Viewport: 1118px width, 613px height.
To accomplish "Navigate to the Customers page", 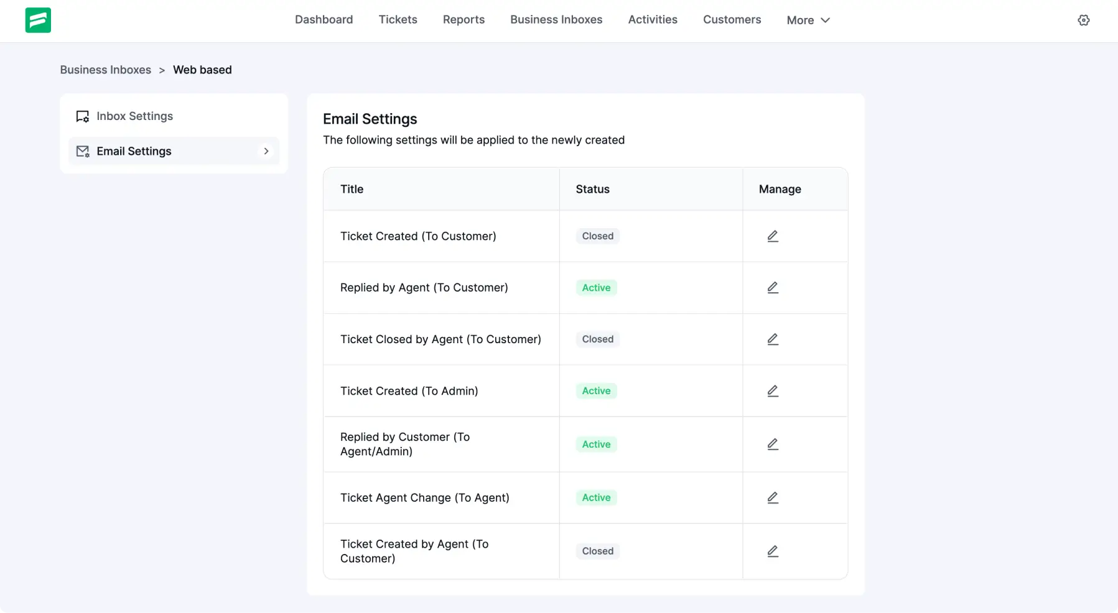I will pyautogui.click(x=732, y=19).
